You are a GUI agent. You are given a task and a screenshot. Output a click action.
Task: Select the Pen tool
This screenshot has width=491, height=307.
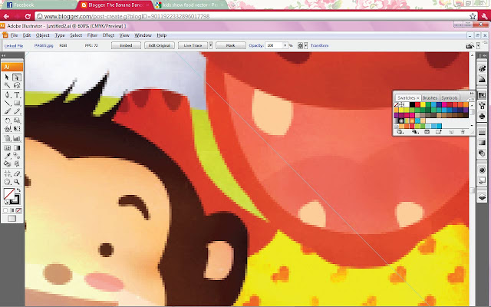point(7,95)
